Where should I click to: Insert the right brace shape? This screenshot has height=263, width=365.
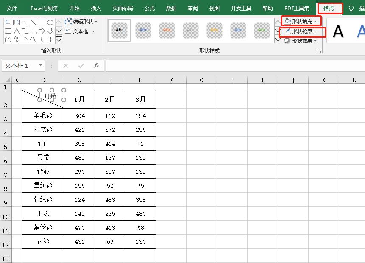pos(50,39)
